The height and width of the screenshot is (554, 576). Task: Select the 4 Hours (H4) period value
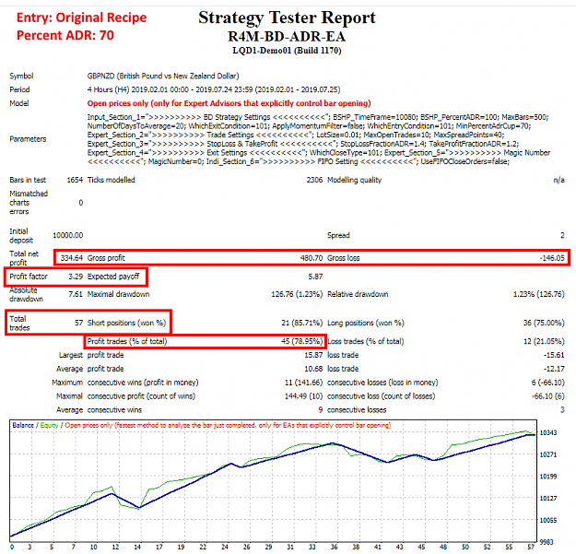tap(214, 89)
